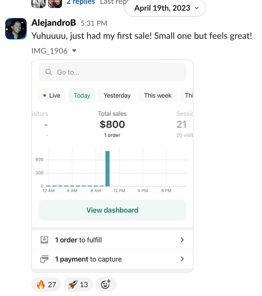Switch to the Yesterday tab

click(x=117, y=96)
